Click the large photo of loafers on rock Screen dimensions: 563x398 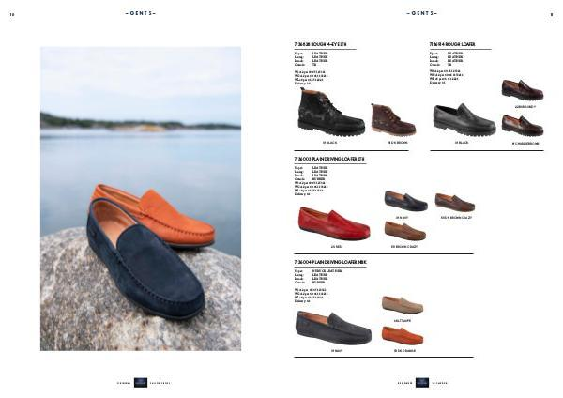pyautogui.click(x=141, y=199)
